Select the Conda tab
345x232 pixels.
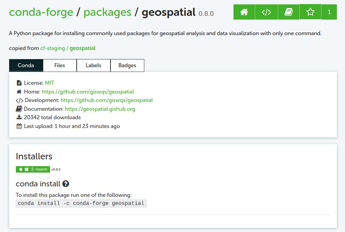[26, 65]
